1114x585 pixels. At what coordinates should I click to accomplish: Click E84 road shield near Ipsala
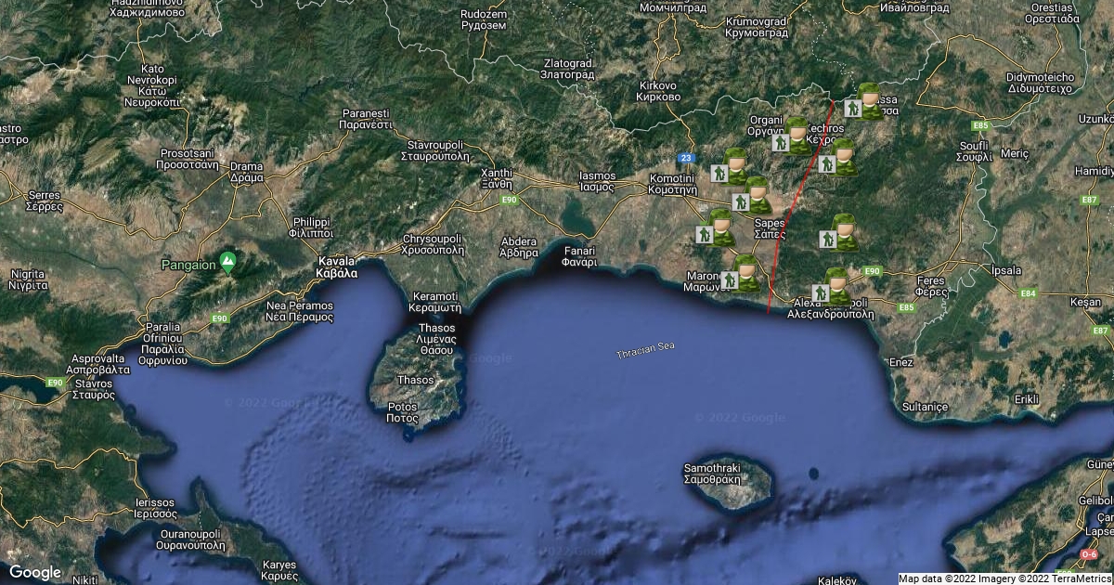(1028, 293)
